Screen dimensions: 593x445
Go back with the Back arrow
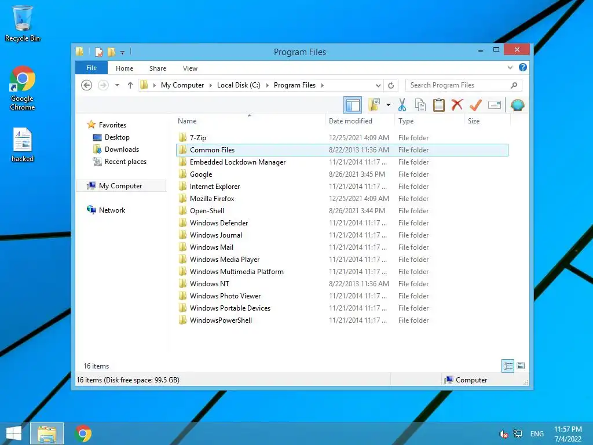pos(87,85)
